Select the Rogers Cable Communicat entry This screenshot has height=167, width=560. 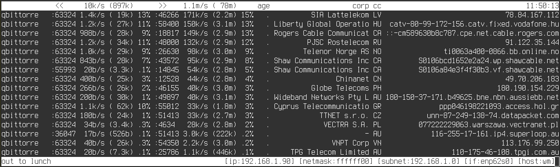click(x=321, y=33)
